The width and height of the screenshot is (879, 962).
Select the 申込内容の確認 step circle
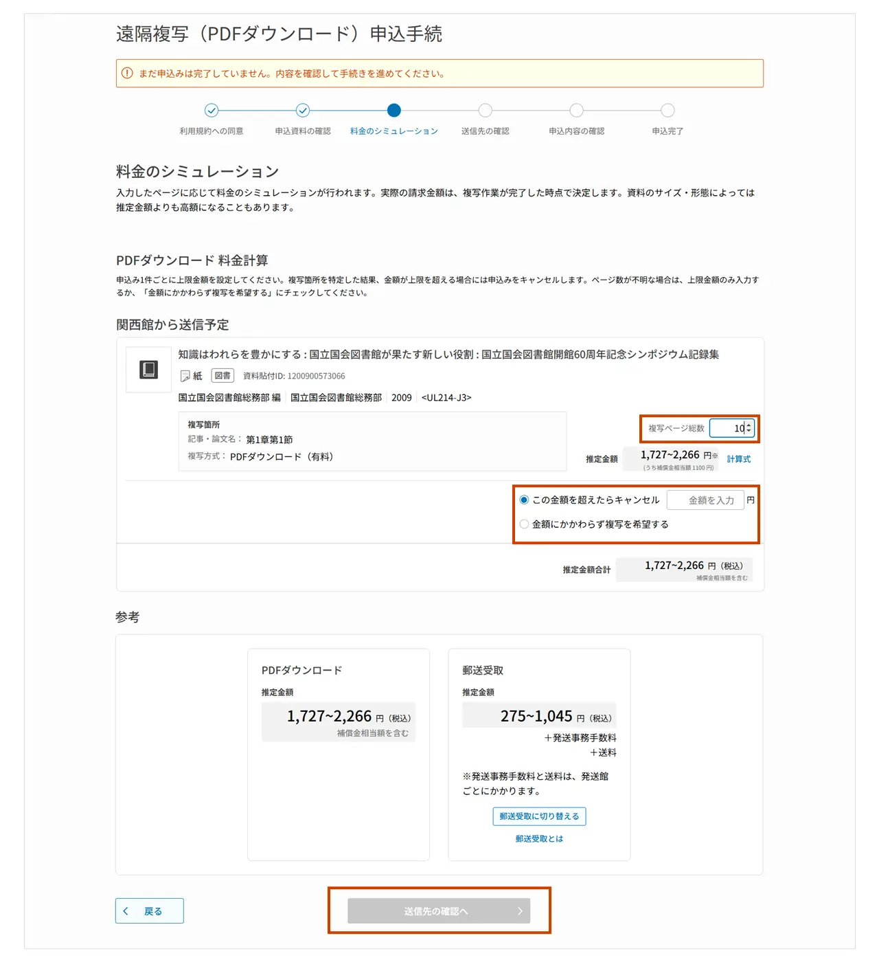coord(577,111)
